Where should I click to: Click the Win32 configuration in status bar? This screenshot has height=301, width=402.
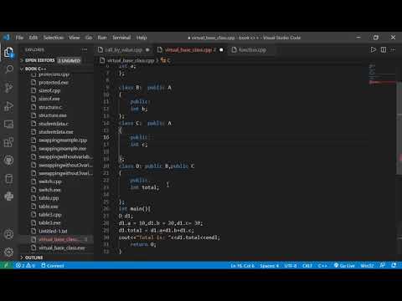tap(367, 265)
